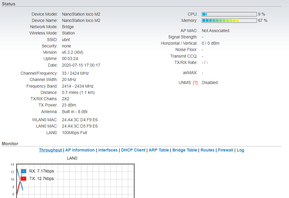The height and width of the screenshot is (198, 289).
Task: Open the UNMS [?] help link
Action: coord(195,83)
